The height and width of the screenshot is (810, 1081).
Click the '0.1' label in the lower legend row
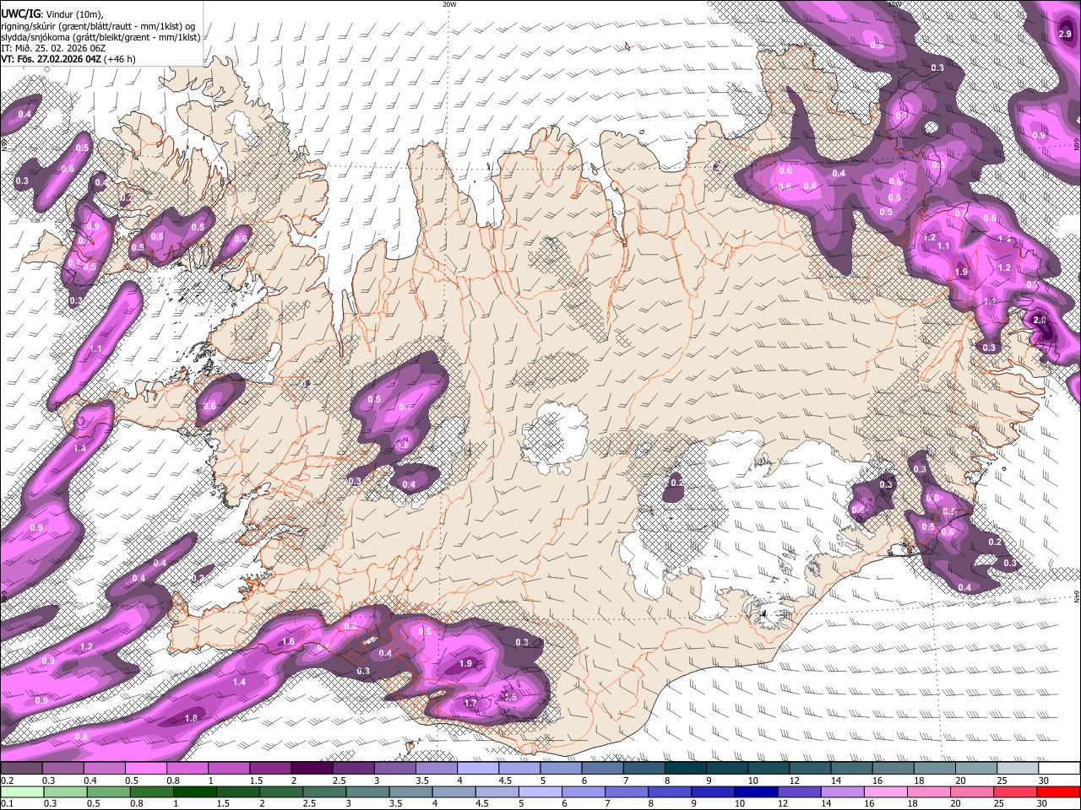click(7, 803)
